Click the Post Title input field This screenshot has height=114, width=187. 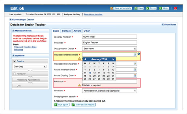tap(110, 43)
